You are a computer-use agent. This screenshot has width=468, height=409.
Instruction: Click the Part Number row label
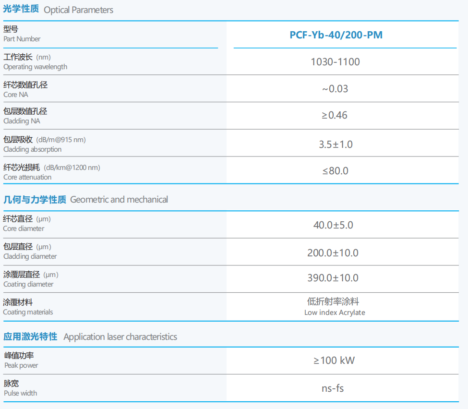coord(22,39)
